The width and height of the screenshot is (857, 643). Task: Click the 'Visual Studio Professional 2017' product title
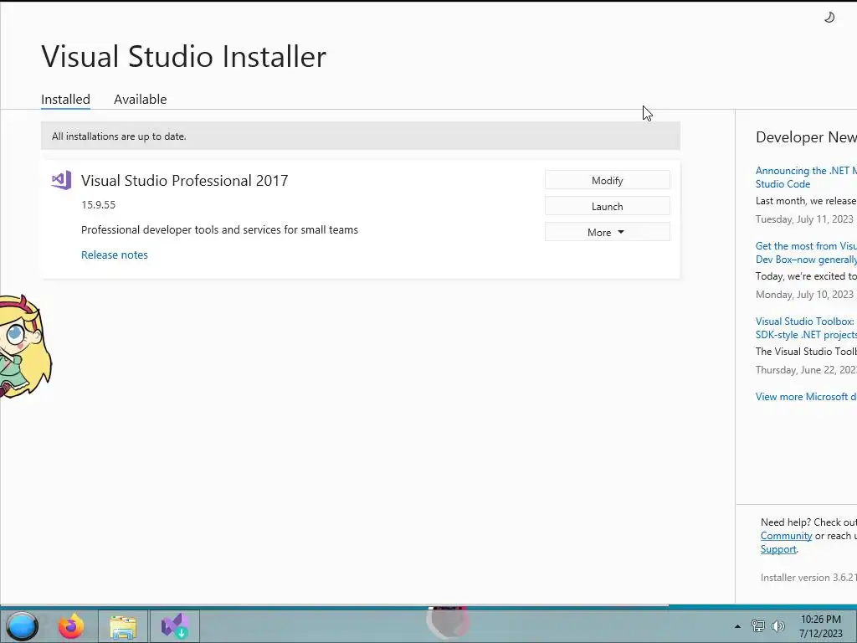point(185,181)
